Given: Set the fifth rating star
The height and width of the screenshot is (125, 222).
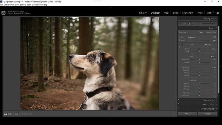Looking at the screenshot, I should coord(31,114).
